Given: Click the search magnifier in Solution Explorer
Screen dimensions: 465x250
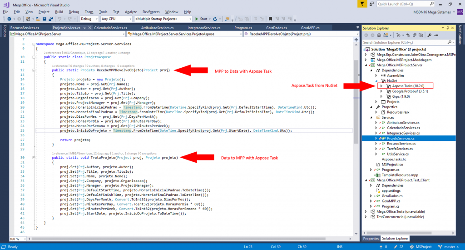Looking at the screenshot, I should (x=450, y=42).
